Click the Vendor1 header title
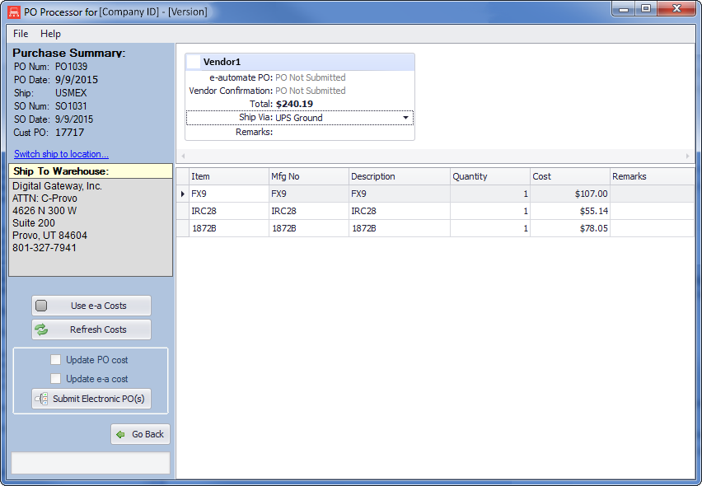The image size is (702, 486). [222, 62]
